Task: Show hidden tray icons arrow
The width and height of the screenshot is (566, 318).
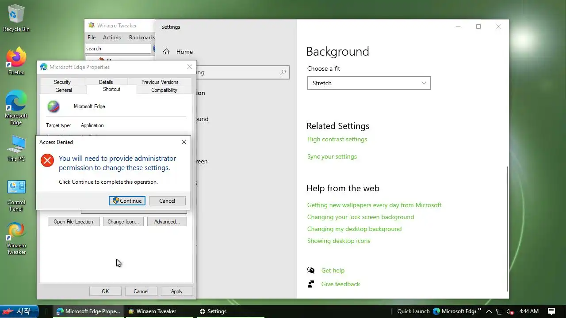Action: [489, 311]
